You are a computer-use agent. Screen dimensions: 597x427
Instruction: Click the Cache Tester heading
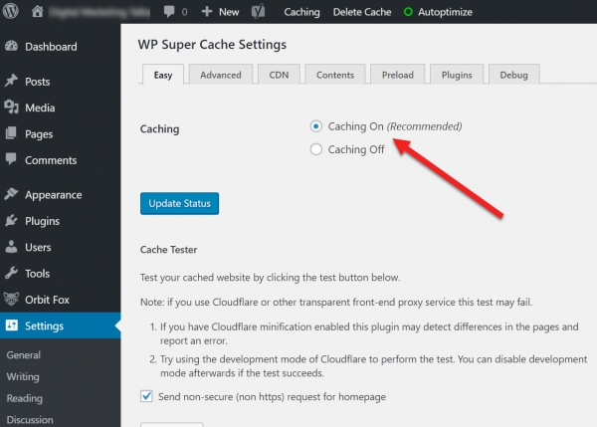(x=169, y=250)
